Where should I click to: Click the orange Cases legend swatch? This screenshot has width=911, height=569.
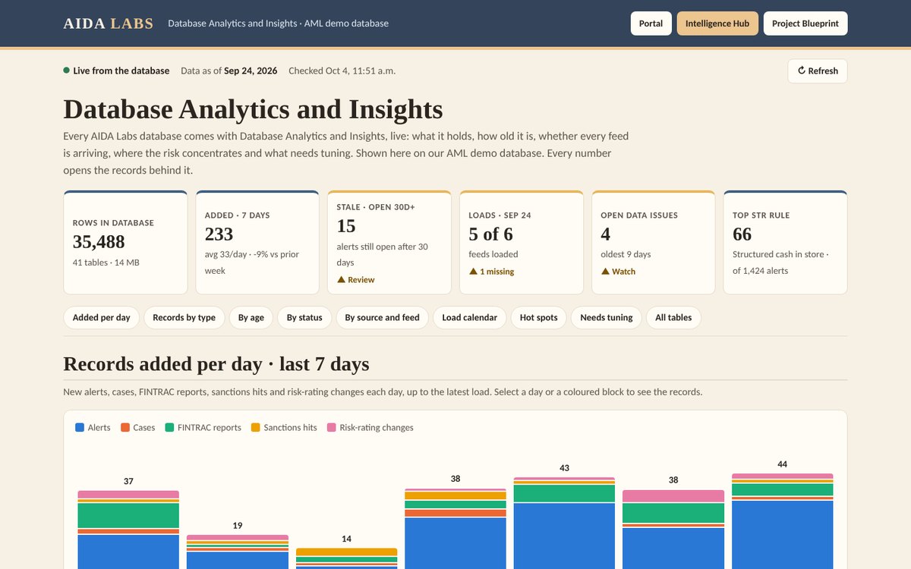pyautogui.click(x=125, y=428)
